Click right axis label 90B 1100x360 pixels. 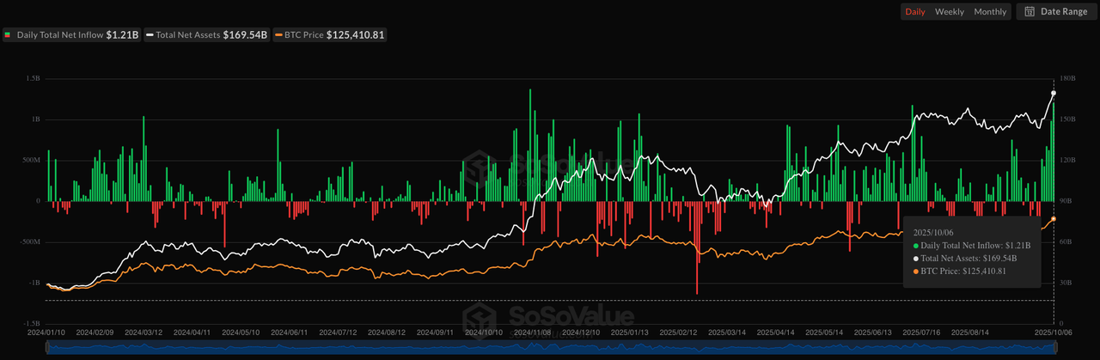pyautogui.click(x=1067, y=201)
